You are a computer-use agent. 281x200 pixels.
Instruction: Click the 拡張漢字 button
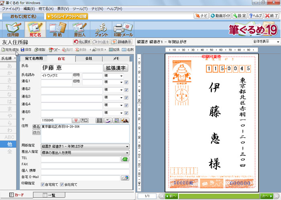(116, 68)
